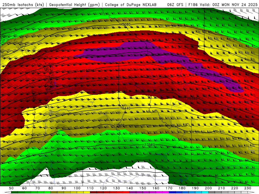Viewport: 259px width, 194px height.
Task: Click the 70 value on the color scale
Action: (38, 188)
